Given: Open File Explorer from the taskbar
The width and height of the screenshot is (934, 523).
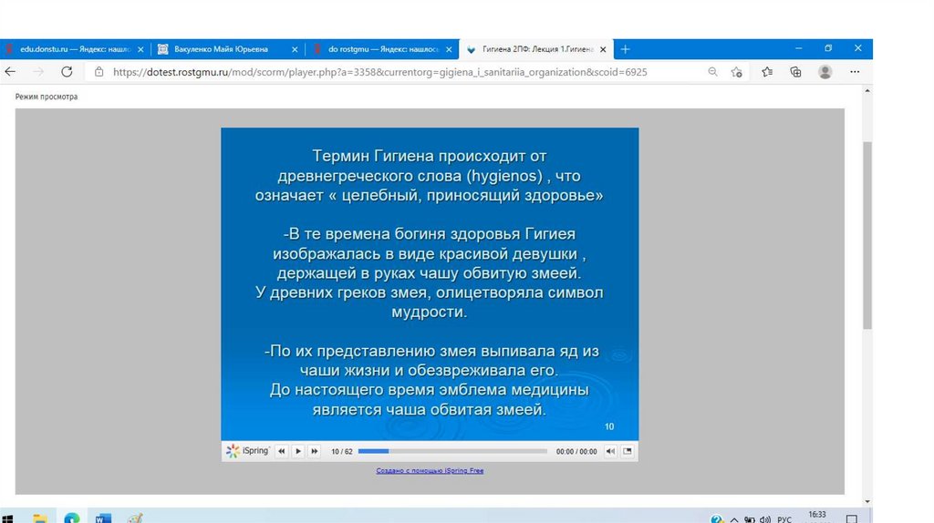Looking at the screenshot, I should 40,518.
